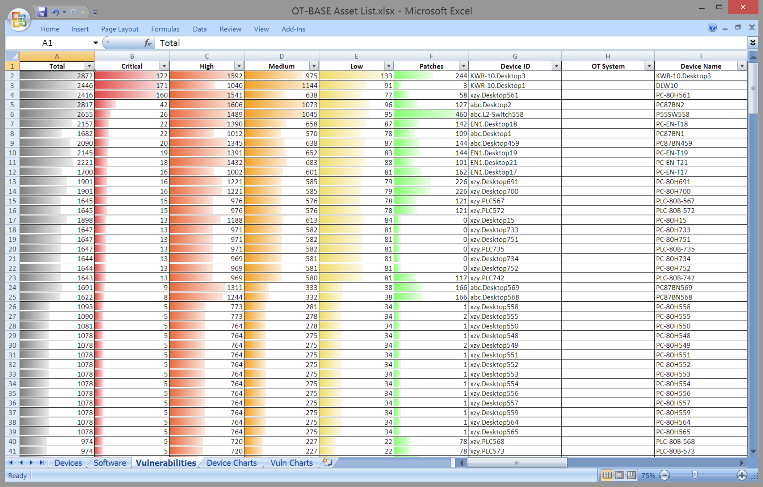Open Excel Help question mark
The width and height of the screenshot is (763, 487).
tap(712, 28)
